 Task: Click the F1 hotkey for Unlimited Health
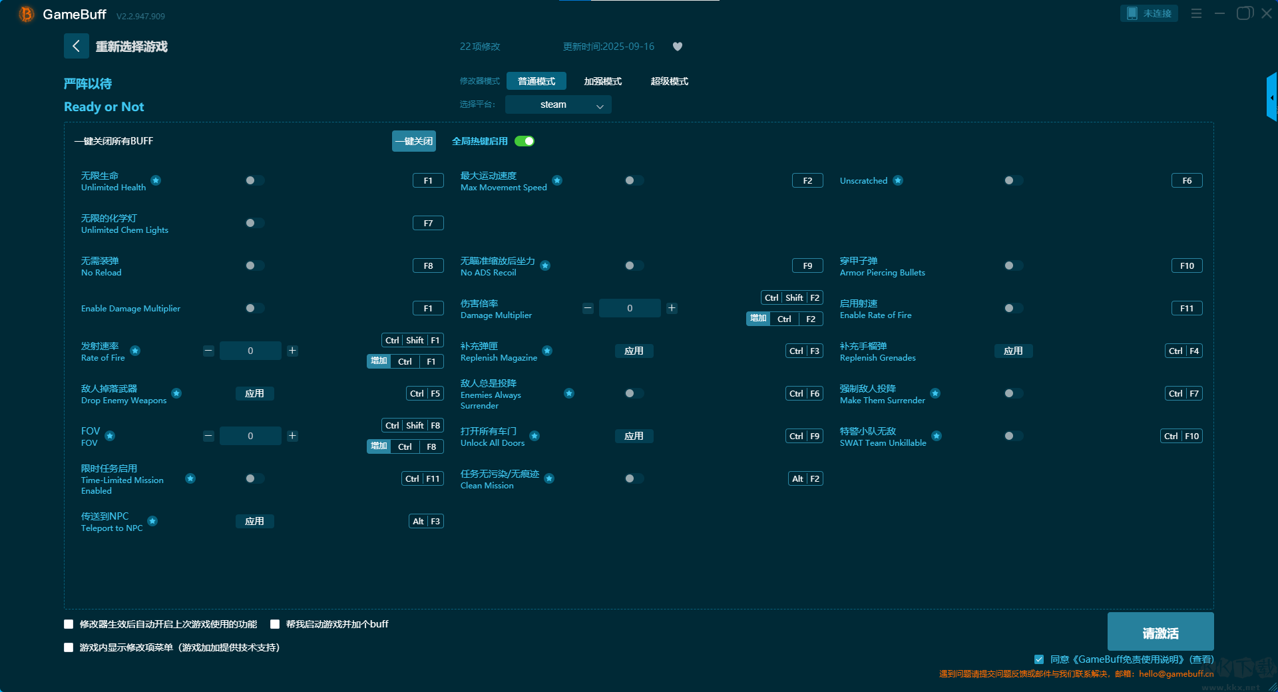tap(428, 180)
